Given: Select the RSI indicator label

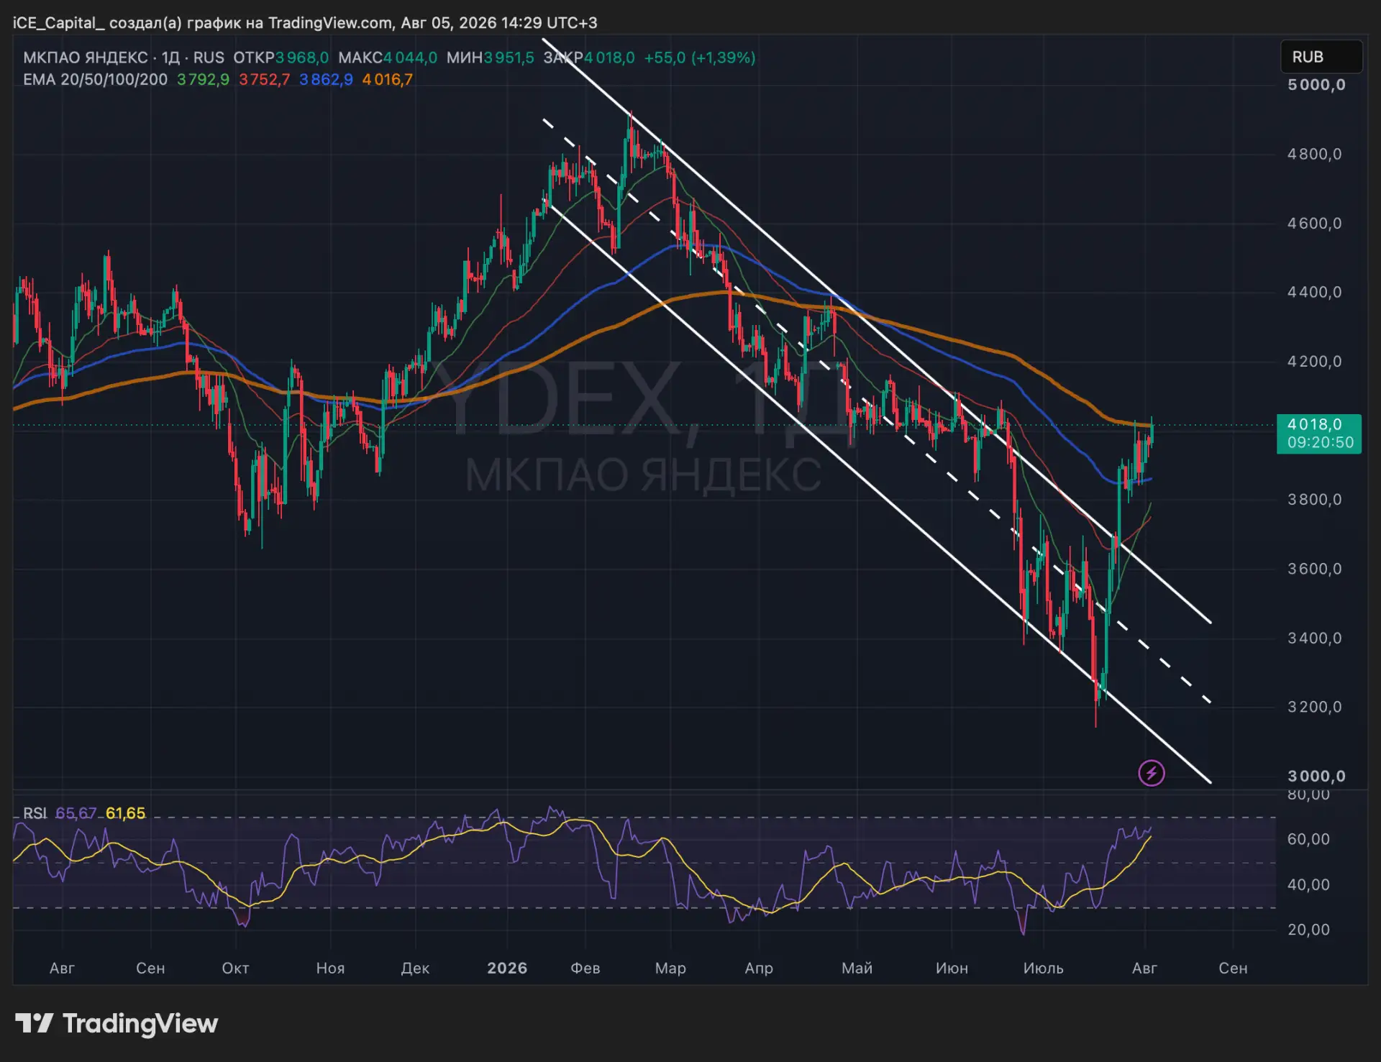Looking at the screenshot, I should 35,813.
